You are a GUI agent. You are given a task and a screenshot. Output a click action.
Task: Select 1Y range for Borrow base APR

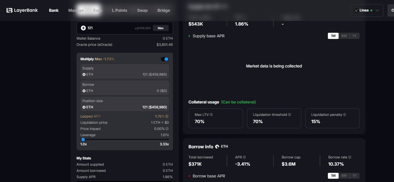coord(354,176)
